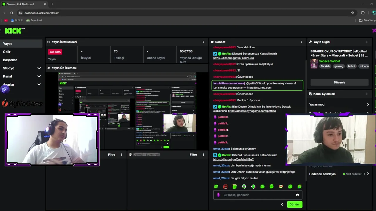The height and width of the screenshot is (211, 376).
Task: View site information icon in address bar
Action: (x=20, y=13)
